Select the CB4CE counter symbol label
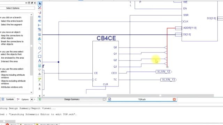The height and width of the screenshot is (125, 223). (x=106, y=38)
